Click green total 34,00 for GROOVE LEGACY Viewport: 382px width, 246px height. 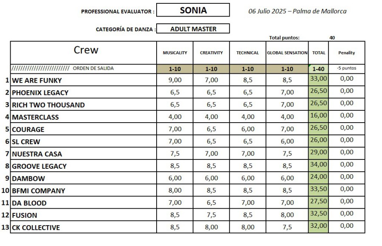pyautogui.click(x=318, y=164)
